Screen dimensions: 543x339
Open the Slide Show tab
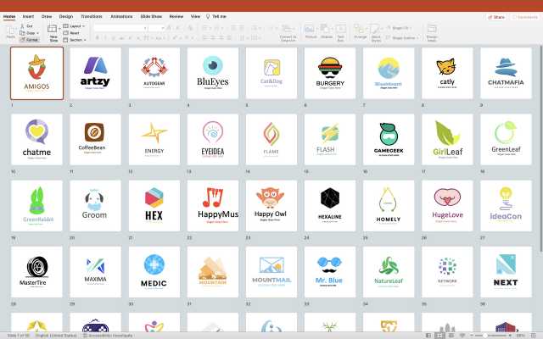151,16
